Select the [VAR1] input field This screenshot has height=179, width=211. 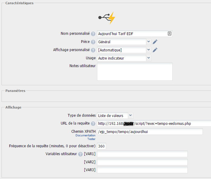click(142, 154)
